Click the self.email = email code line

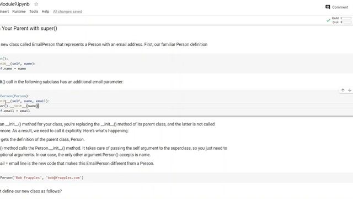coord(15,111)
